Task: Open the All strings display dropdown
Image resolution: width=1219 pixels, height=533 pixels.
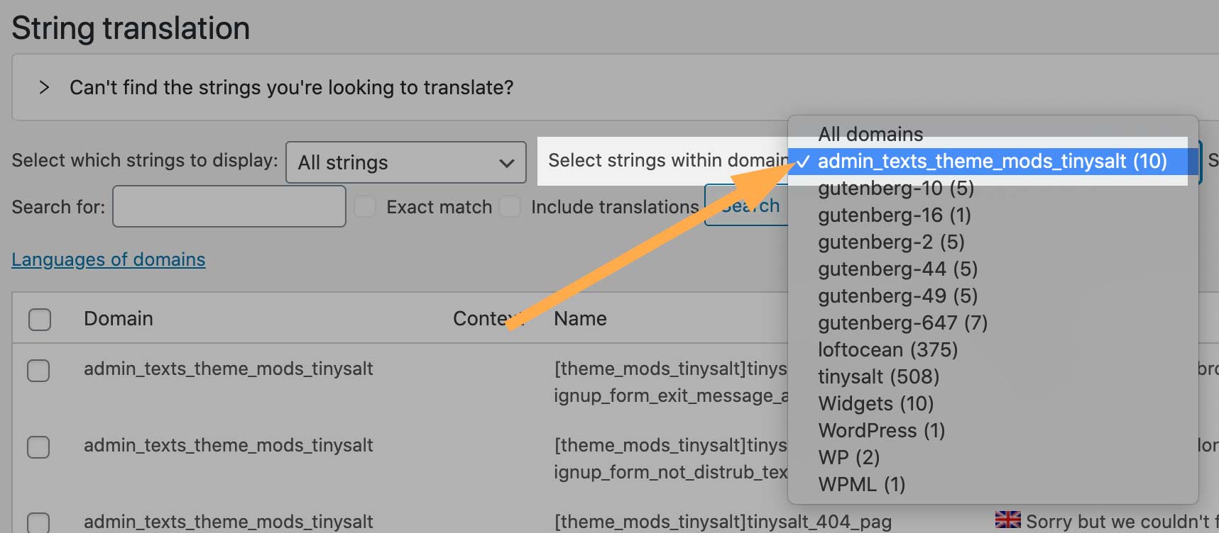Action: click(x=406, y=162)
